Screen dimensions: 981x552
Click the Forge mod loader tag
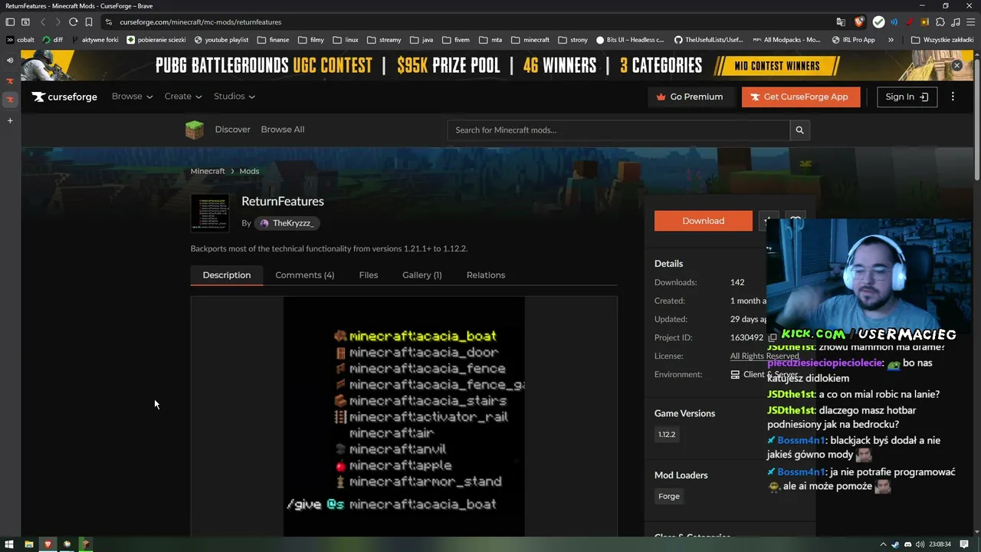[x=669, y=496]
